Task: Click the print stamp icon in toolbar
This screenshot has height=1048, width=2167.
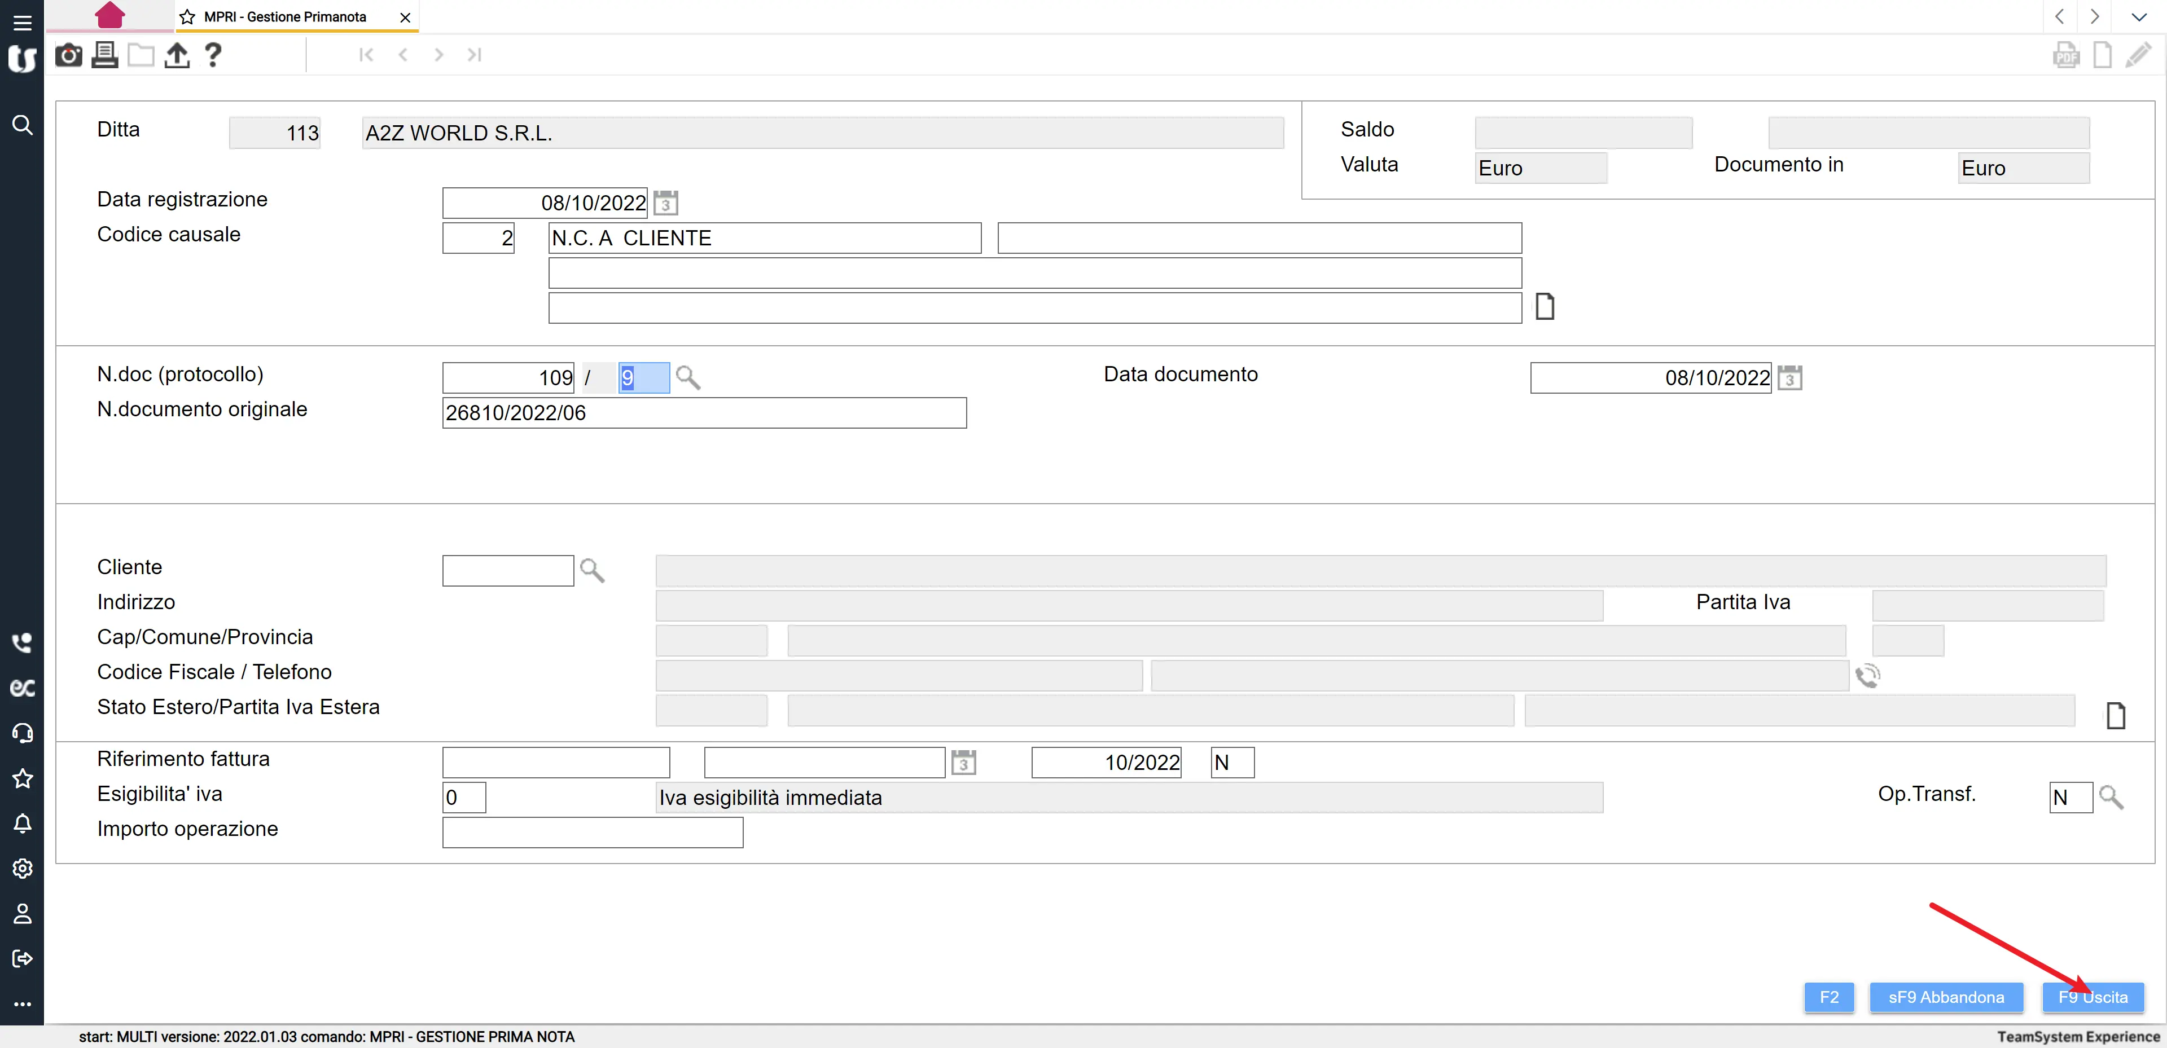Action: pyautogui.click(x=104, y=55)
